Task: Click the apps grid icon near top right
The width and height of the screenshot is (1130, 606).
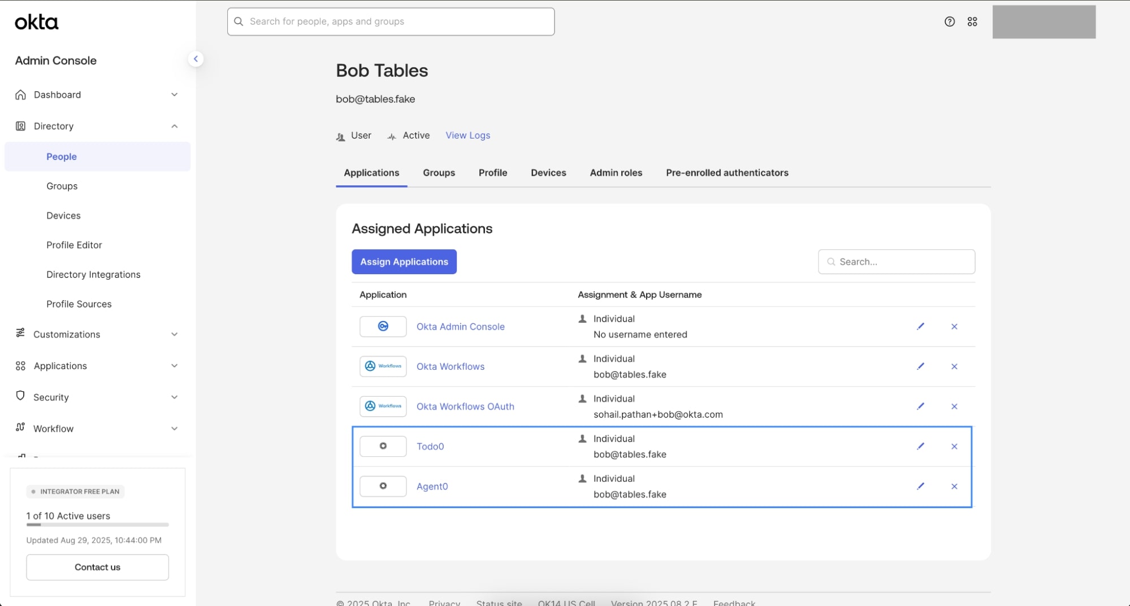Action: [973, 21]
